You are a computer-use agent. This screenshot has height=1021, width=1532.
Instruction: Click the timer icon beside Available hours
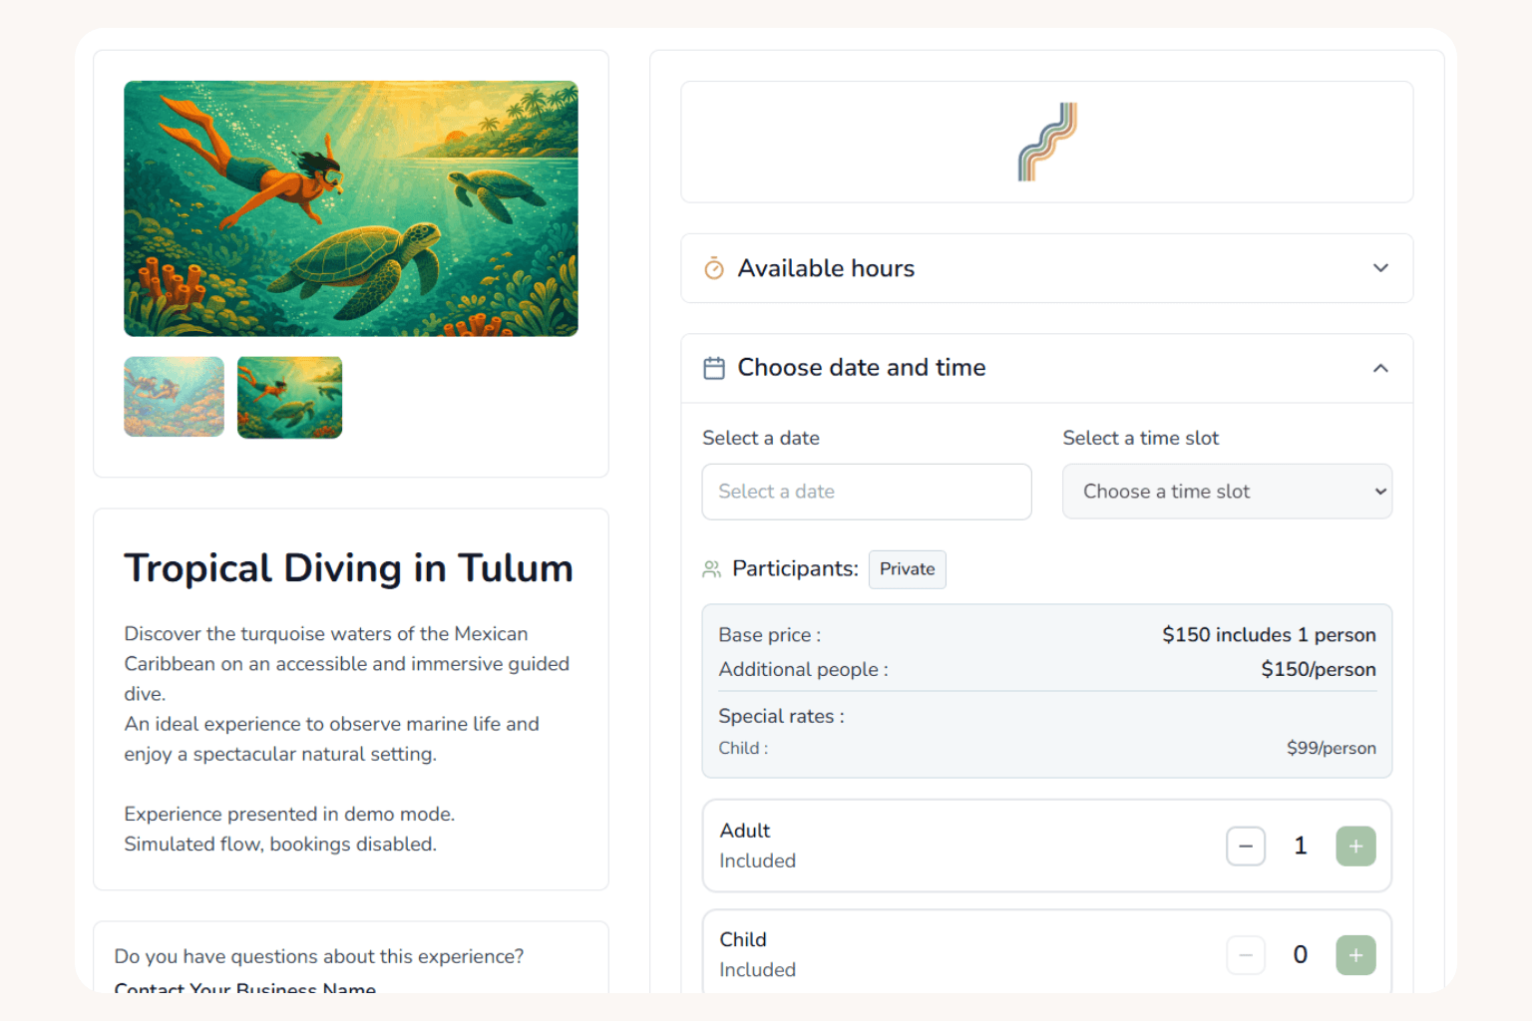point(714,268)
